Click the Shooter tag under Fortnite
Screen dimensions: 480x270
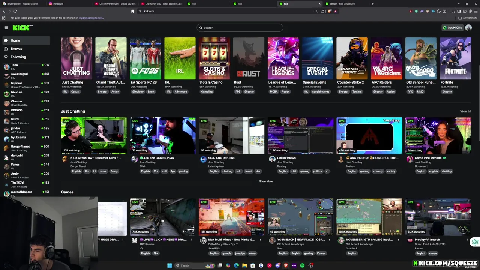[447, 91]
